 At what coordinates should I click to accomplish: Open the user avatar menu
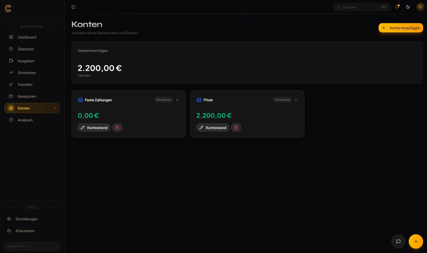click(x=420, y=7)
